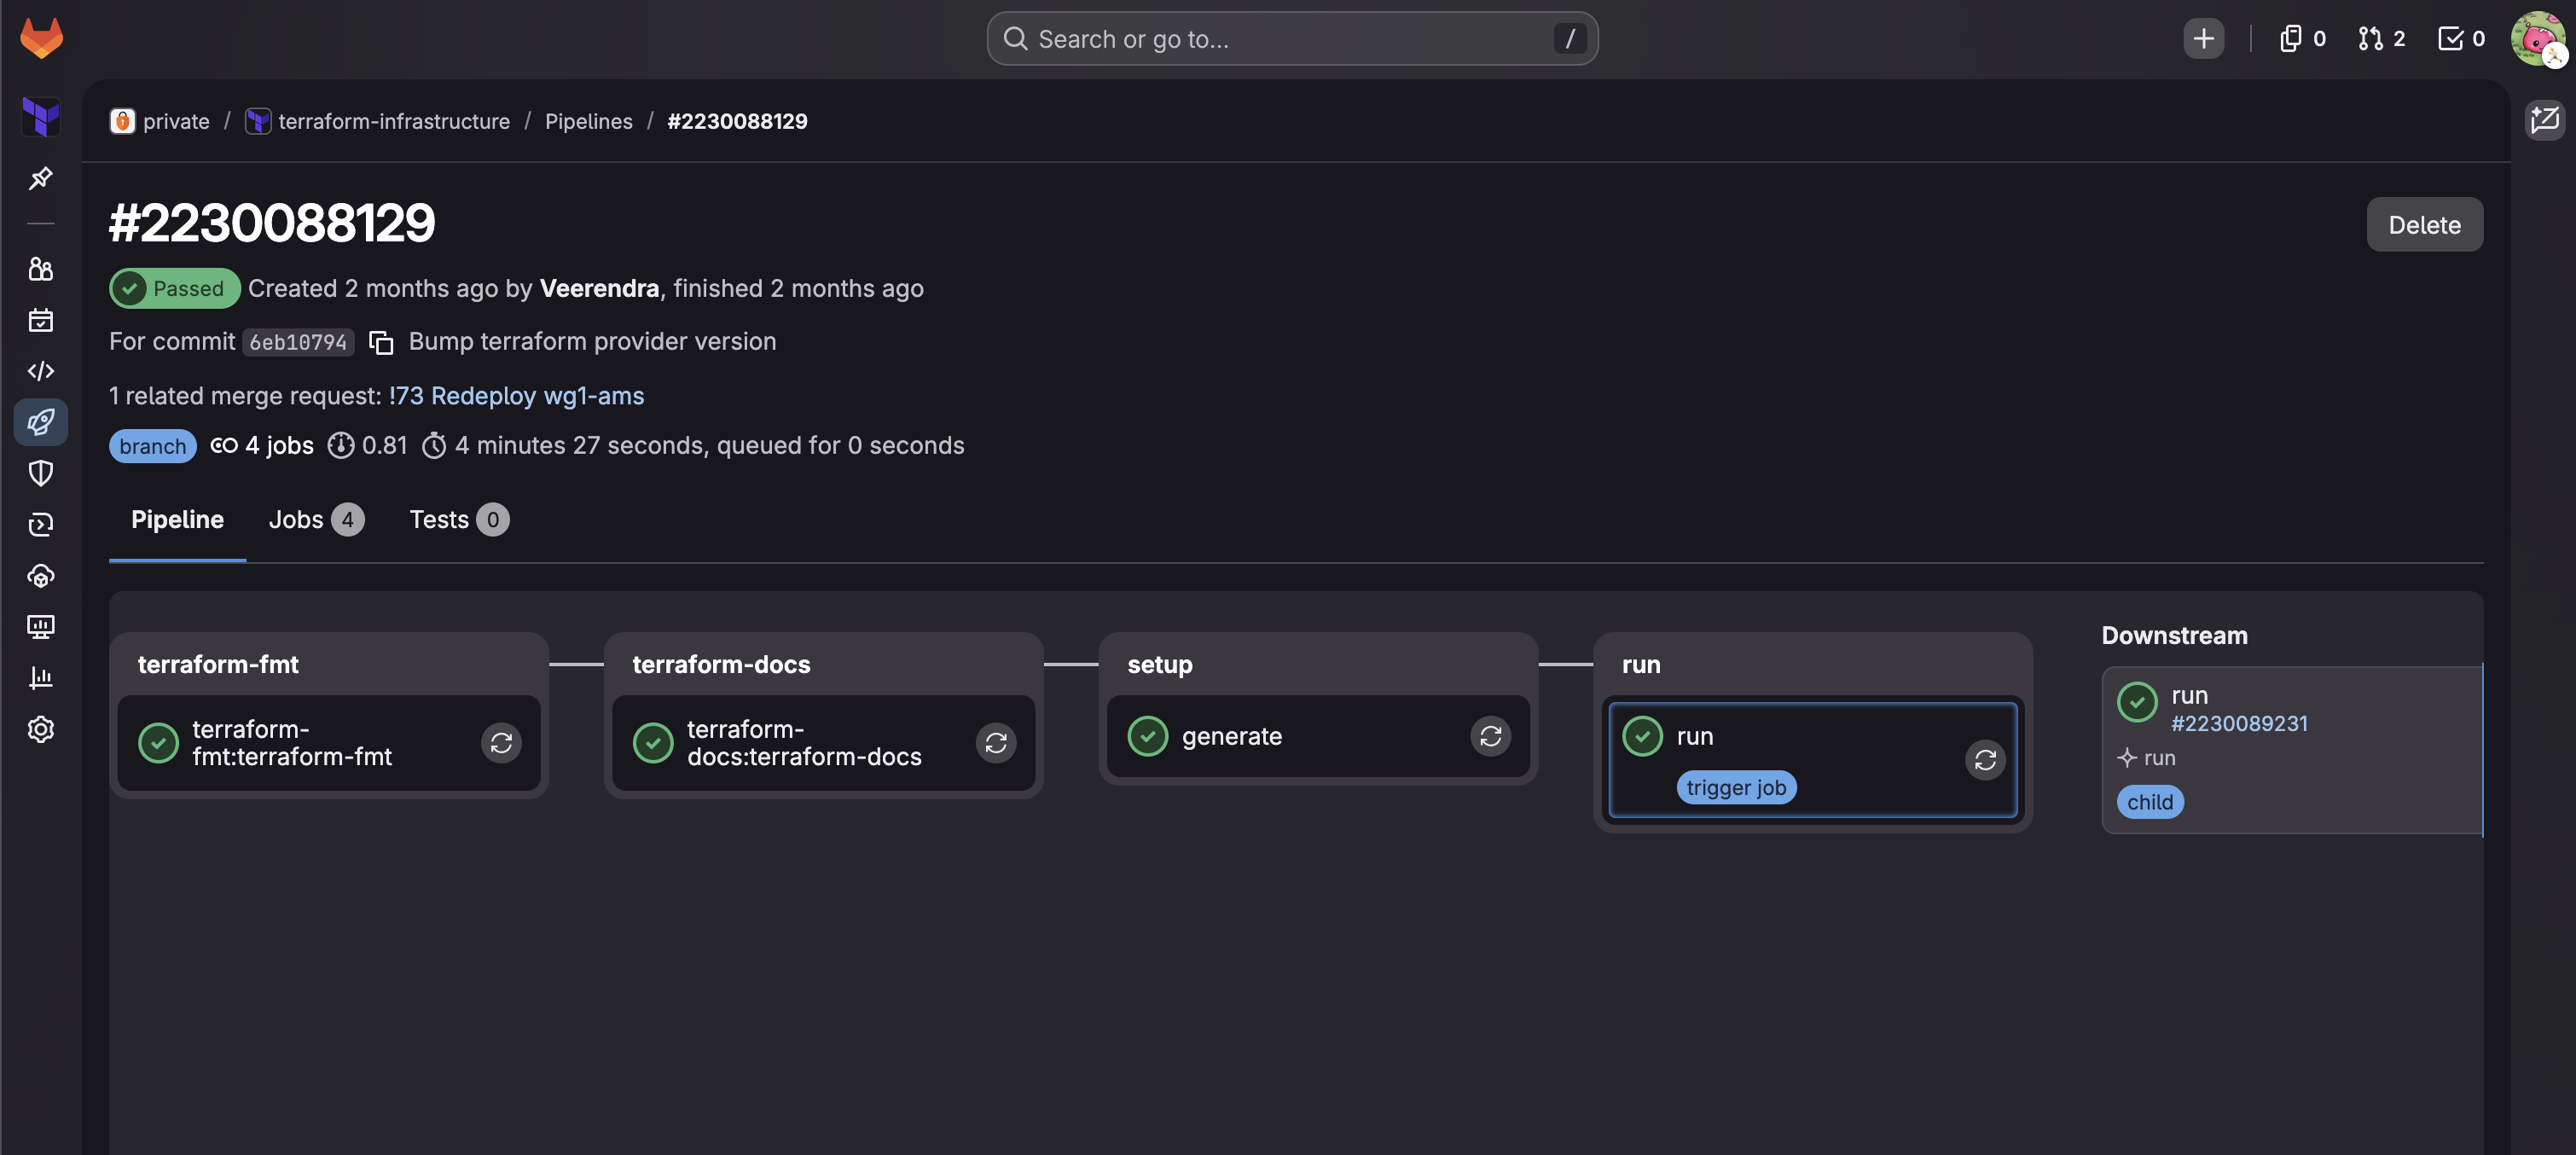Click the Passed status badge
The image size is (2576, 1155).
tap(174, 288)
